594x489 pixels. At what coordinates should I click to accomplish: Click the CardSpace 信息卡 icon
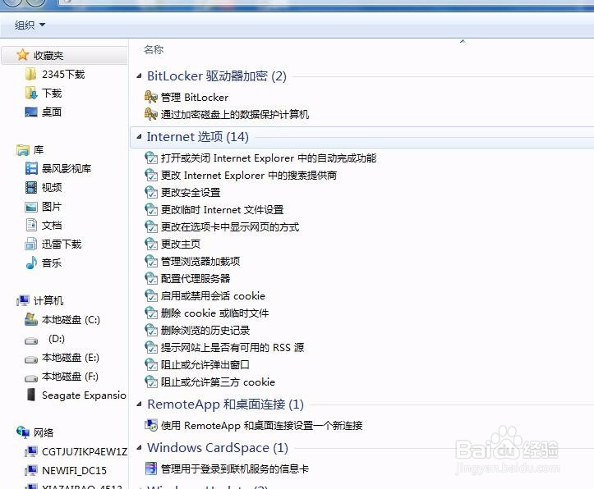click(151, 468)
